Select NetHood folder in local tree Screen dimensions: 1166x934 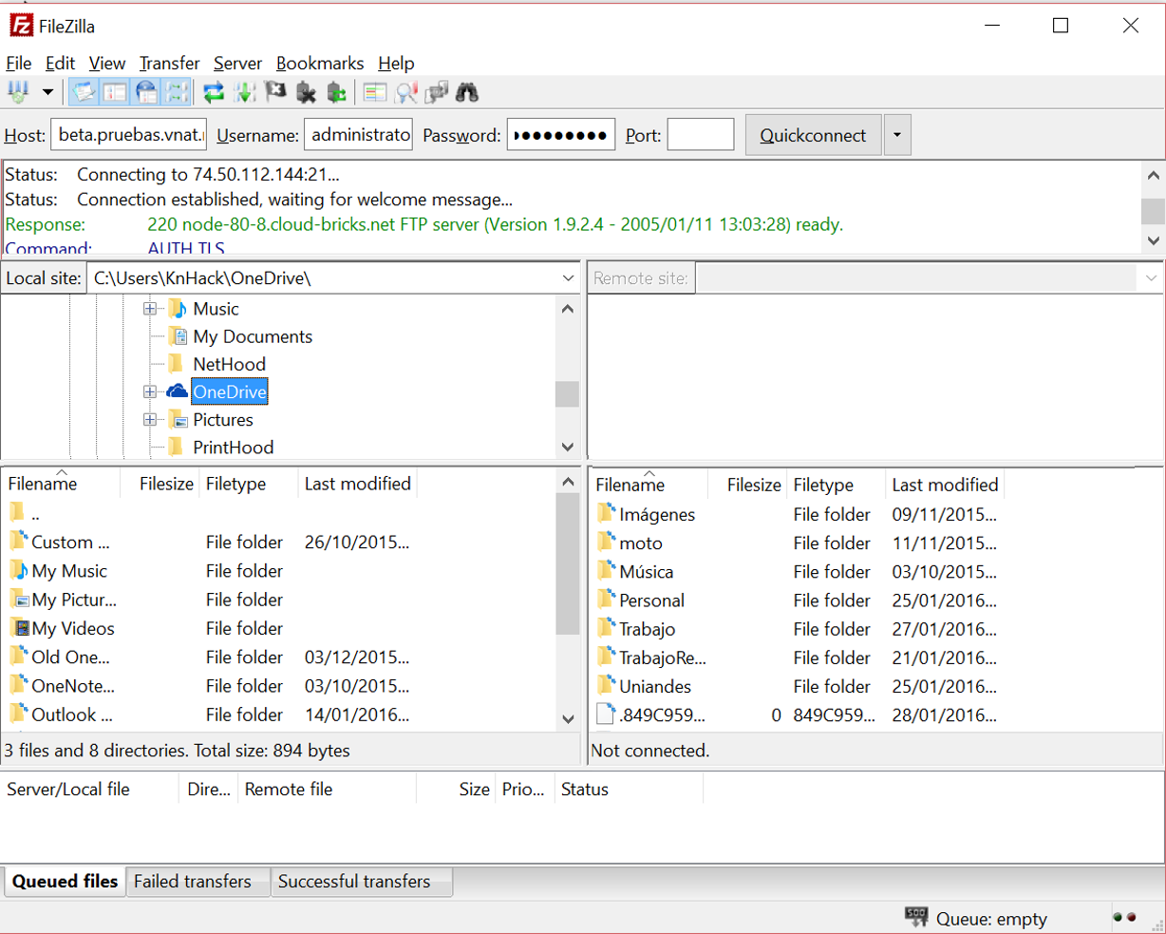[229, 364]
